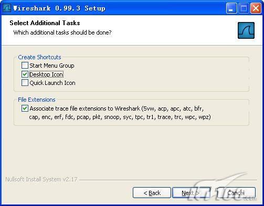The image size is (264, 206).
Task: Click the 'Create Shortcuts' group label
Action: point(39,57)
